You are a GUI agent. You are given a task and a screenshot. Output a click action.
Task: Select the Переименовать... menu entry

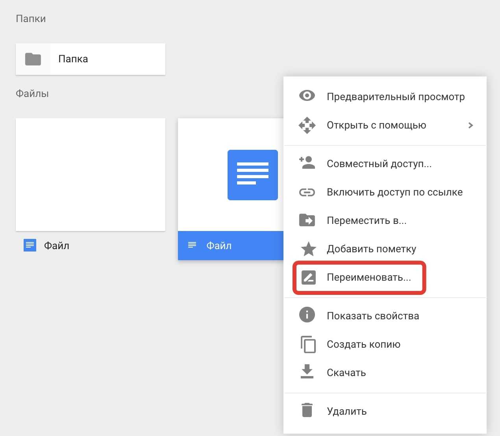click(385, 277)
